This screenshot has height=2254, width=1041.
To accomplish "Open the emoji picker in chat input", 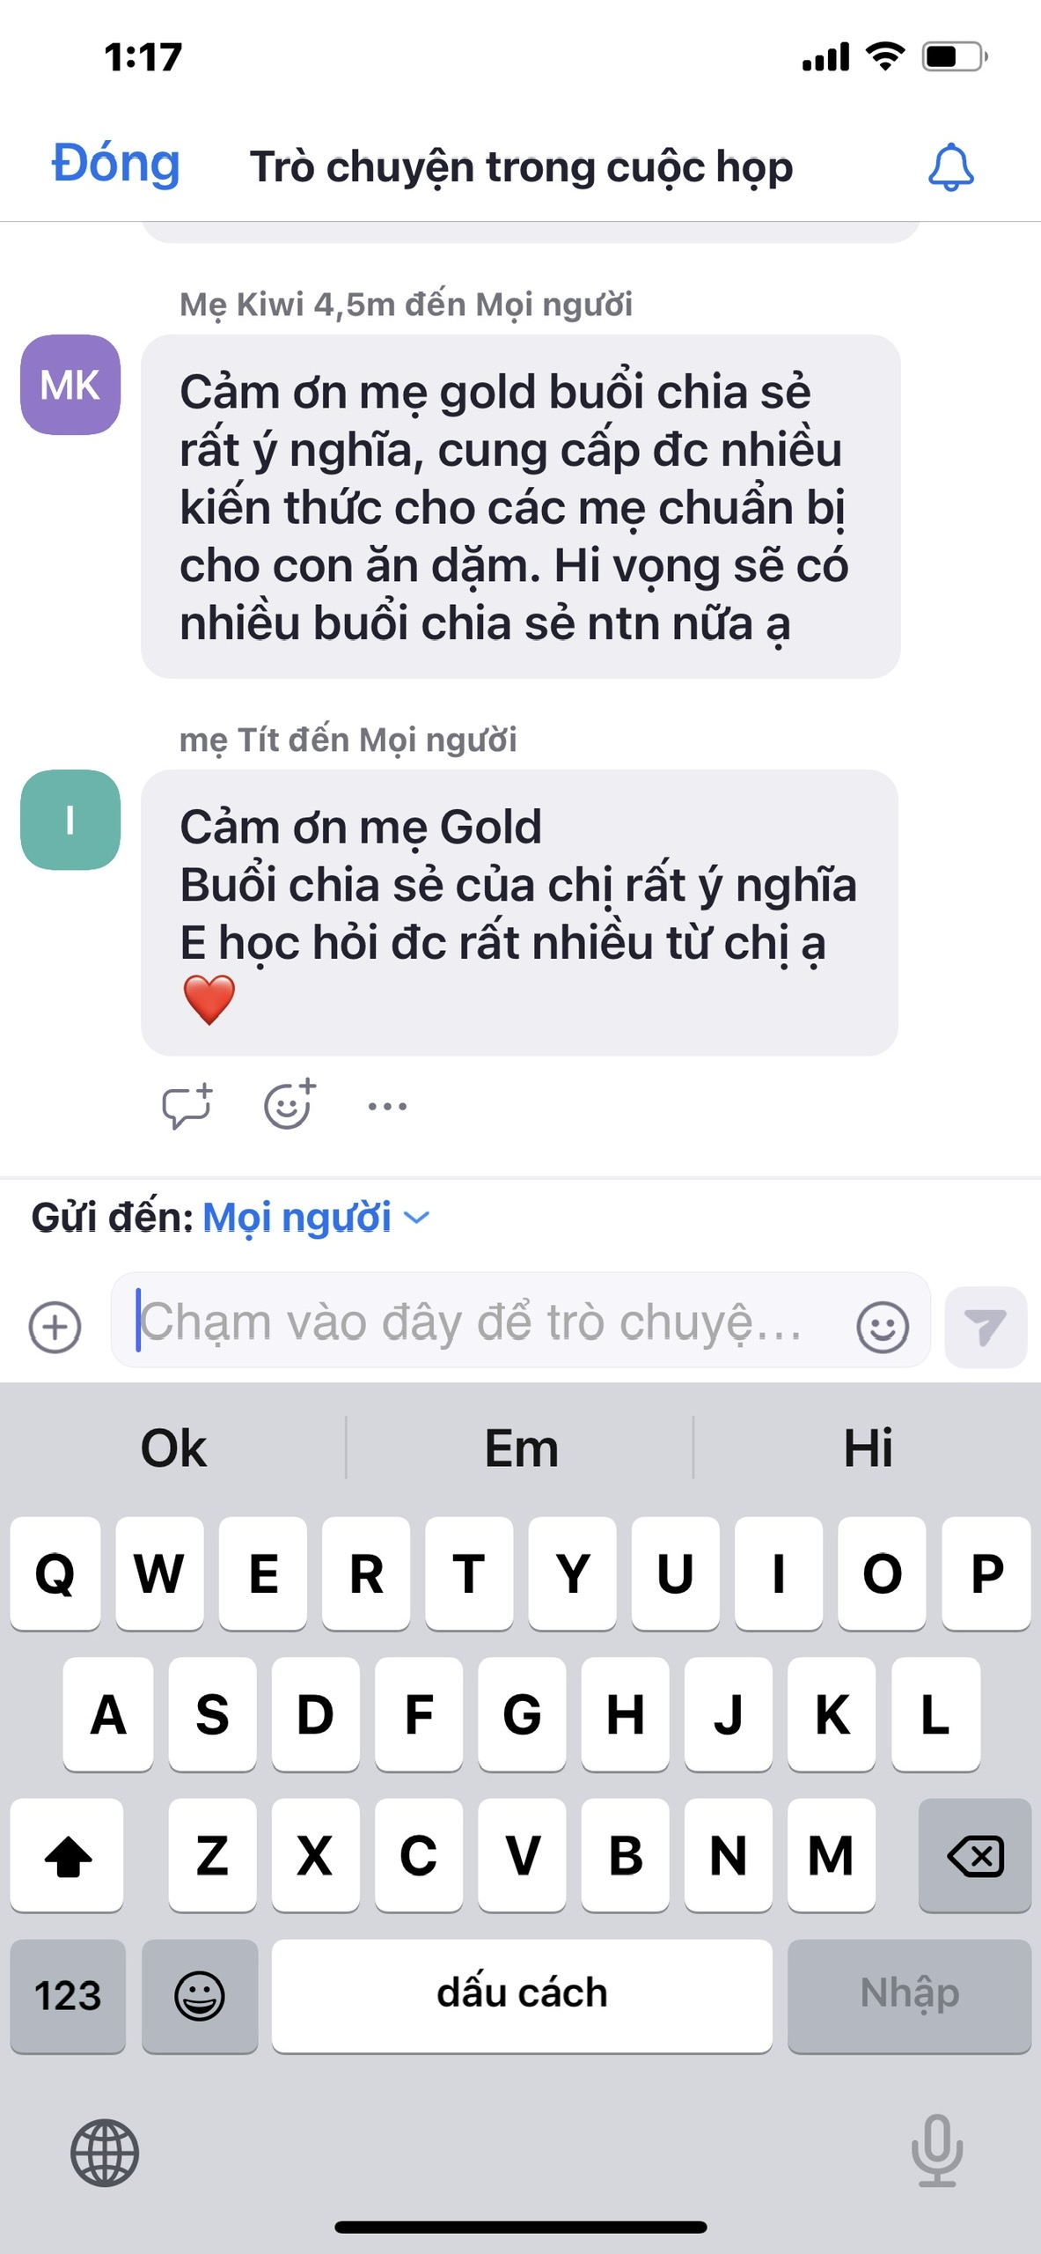I will click(x=883, y=1326).
